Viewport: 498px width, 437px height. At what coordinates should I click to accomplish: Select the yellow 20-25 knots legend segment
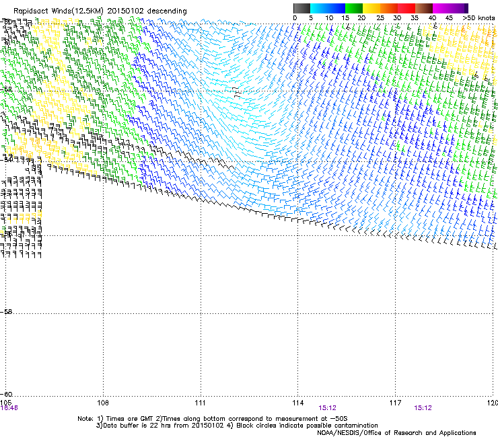click(x=371, y=8)
